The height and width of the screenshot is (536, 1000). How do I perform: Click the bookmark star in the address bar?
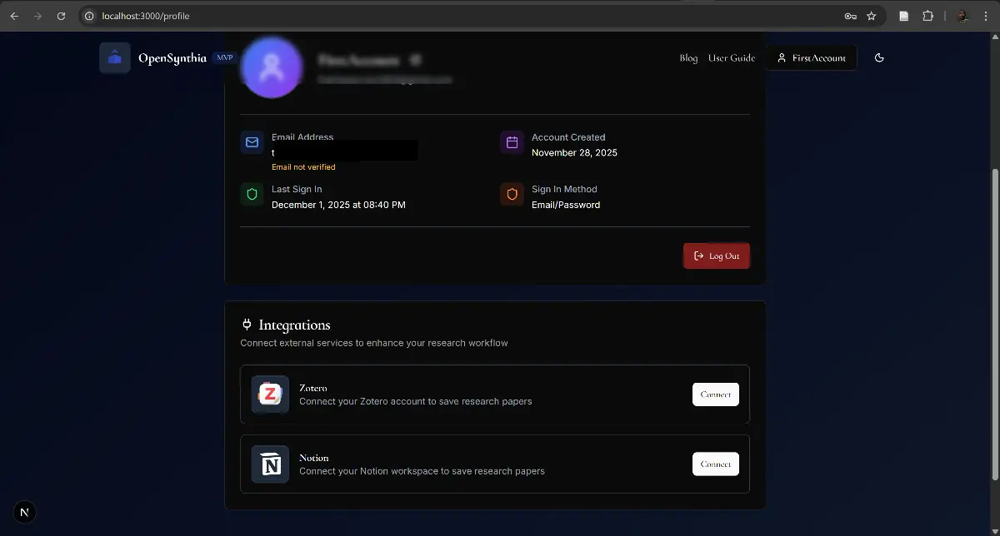[x=869, y=16]
